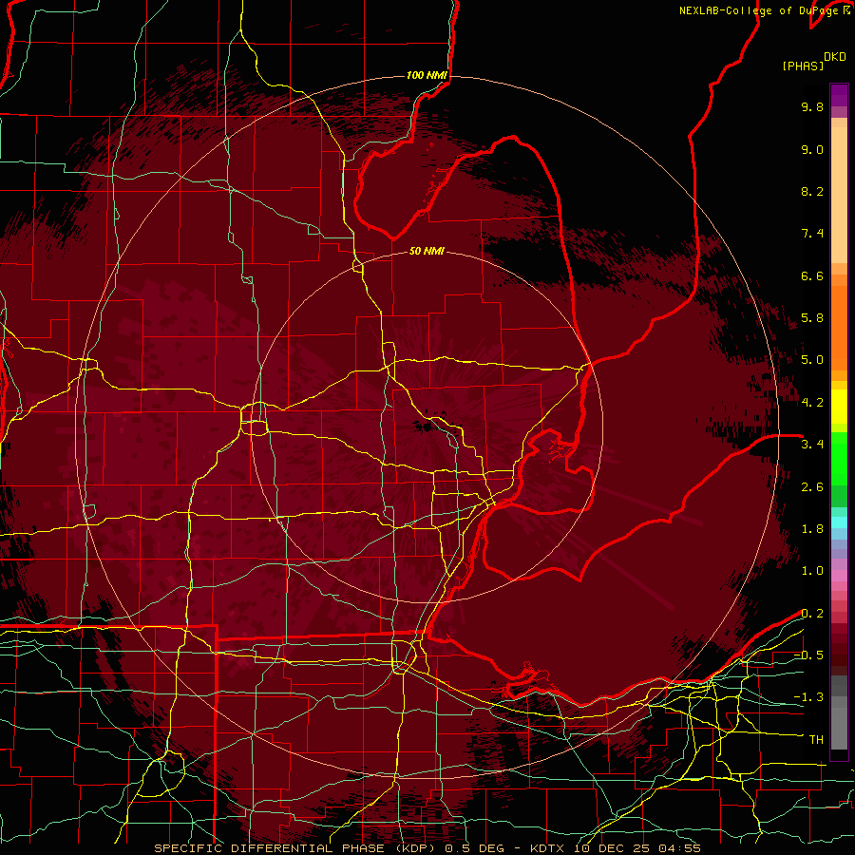Viewport: 855px width, 855px height.
Task: Pick the cyan color bar segment
Action: [839, 522]
